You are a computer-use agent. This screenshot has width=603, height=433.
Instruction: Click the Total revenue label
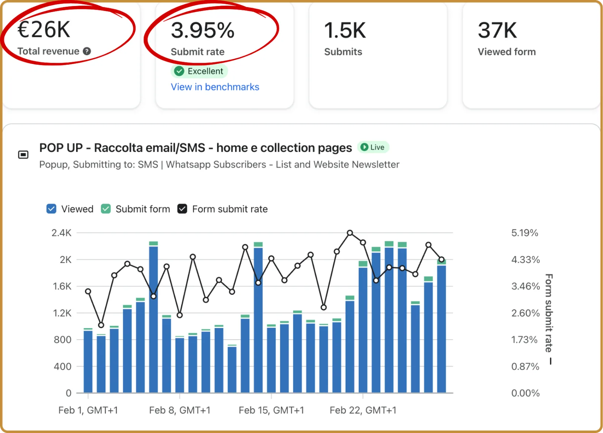tap(48, 51)
